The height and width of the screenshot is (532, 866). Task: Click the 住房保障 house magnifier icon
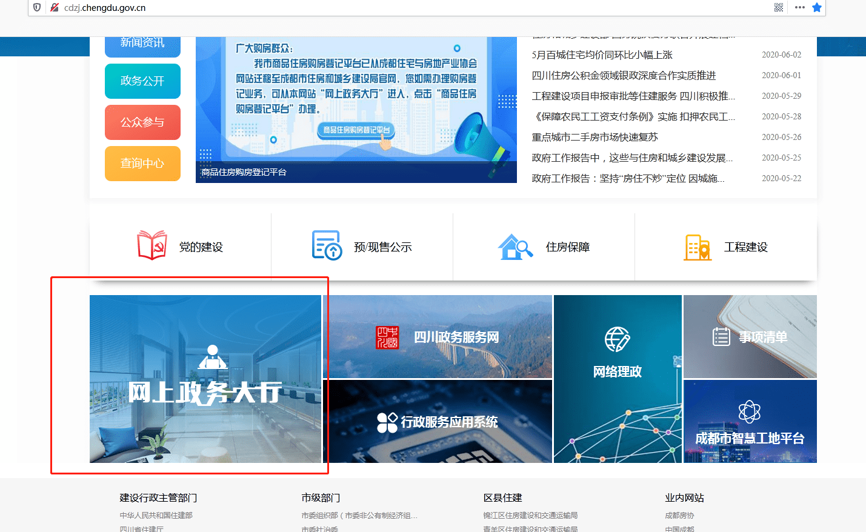(515, 244)
